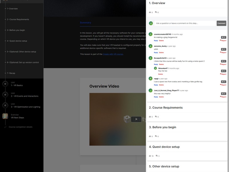The image size is (229, 172).
Task: Like the Overview step with thumbs-up icon
Action: click(150, 12)
